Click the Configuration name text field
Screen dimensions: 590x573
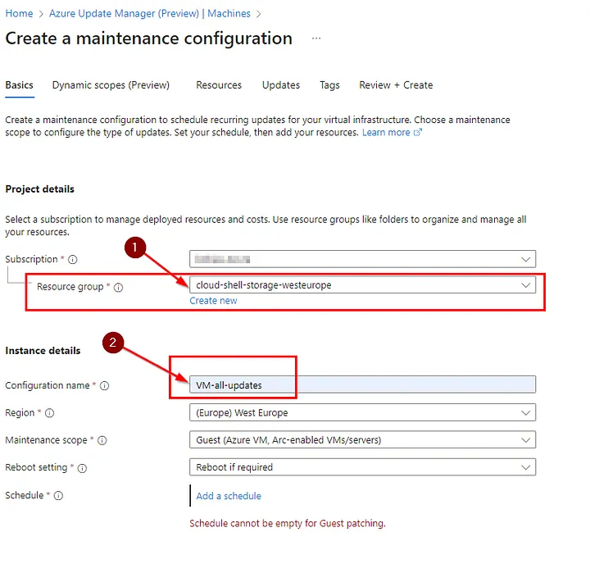[x=362, y=384]
